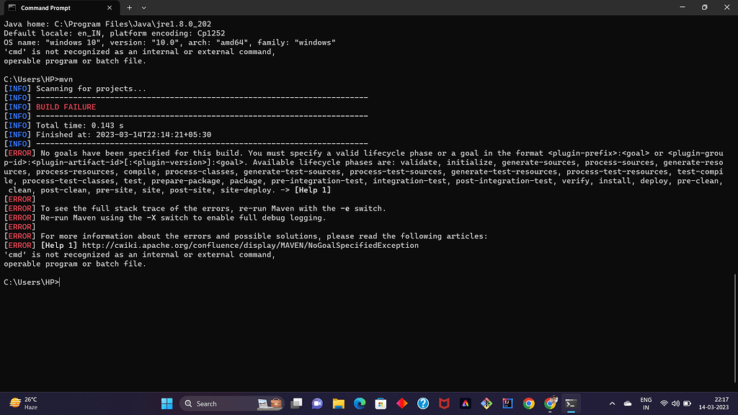Open IntelliJ IDEA from the taskbar
738x415 pixels.
(x=506, y=403)
